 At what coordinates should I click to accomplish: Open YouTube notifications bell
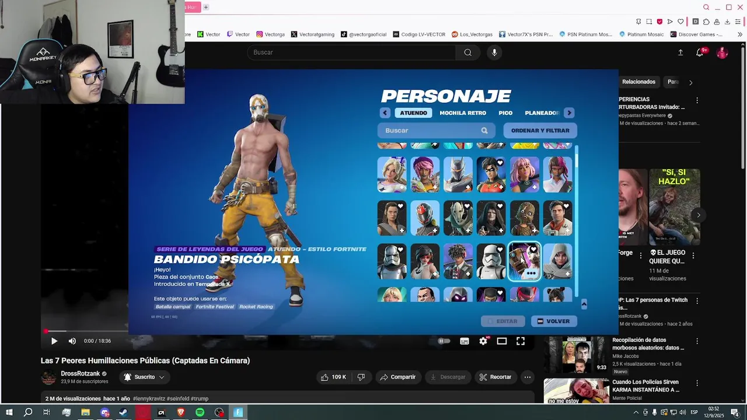coord(700,52)
